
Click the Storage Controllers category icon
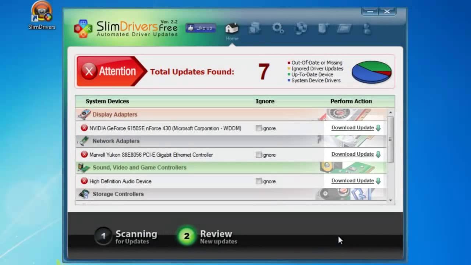[84, 194]
